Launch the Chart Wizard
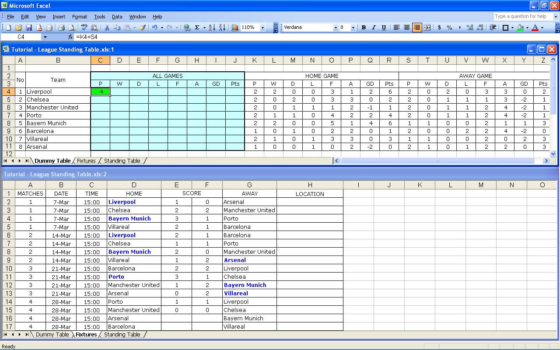Image resolution: width=560 pixels, height=350 pixels. [x=235, y=28]
